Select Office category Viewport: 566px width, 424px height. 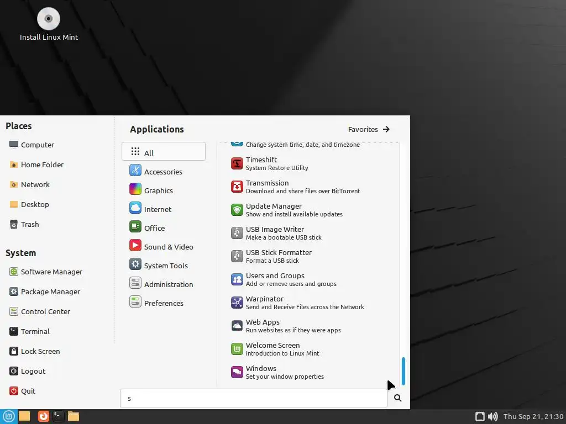coord(164,227)
